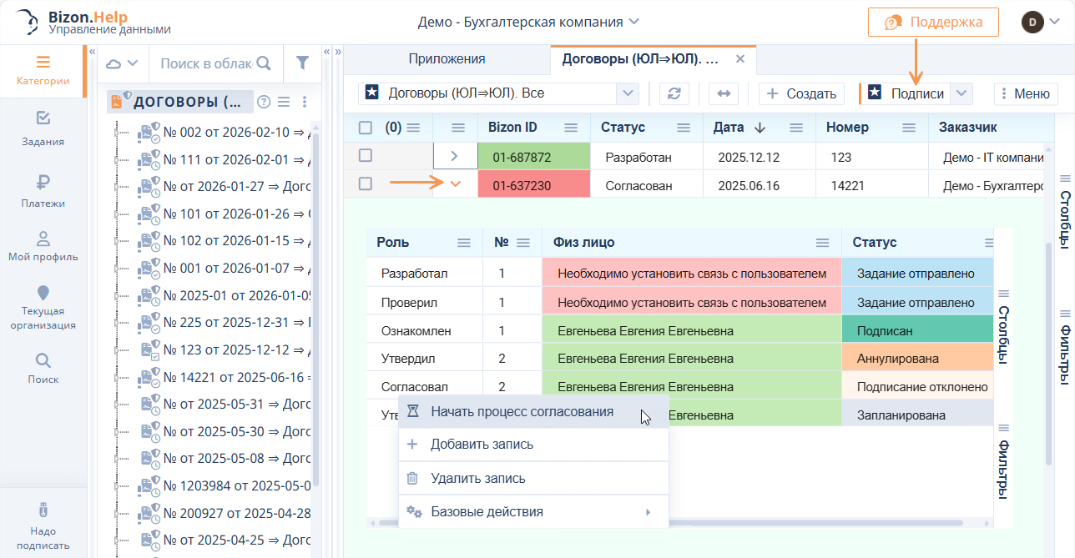Image resolution: width=1075 pixels, height=558 pixels.
Task: Click the Поиск в облаке search field
Action: 206,63
